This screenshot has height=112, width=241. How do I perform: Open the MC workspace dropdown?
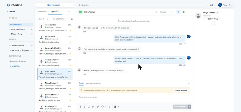pyautogui.click(x=212, y=5)
